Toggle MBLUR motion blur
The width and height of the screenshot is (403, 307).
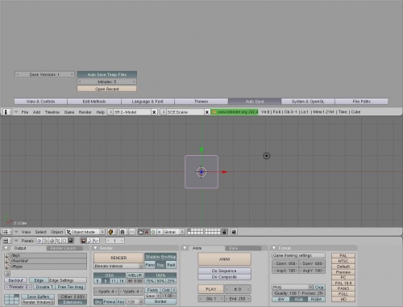(x=135, y=275)
